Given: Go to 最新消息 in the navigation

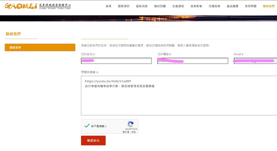Looking at the screenshot, I should point(142,6).
